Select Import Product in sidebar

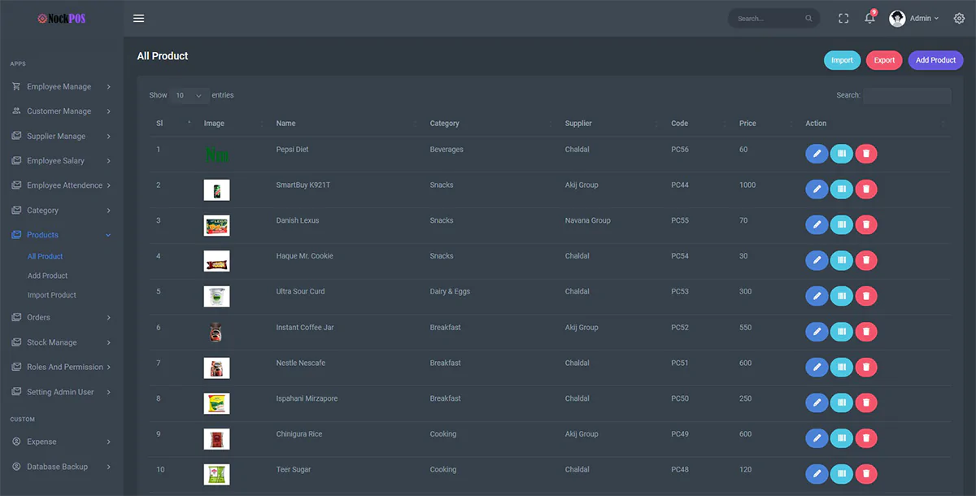click(52, 295)
